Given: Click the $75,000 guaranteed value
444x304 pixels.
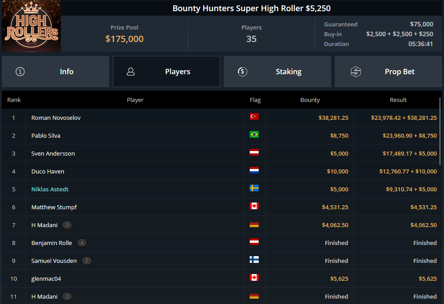Looking at the screenshot, I should pos(422,24).
